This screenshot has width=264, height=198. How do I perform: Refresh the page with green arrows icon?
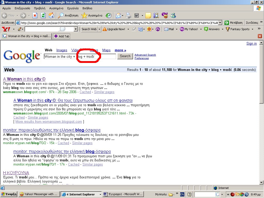point(43,16)
